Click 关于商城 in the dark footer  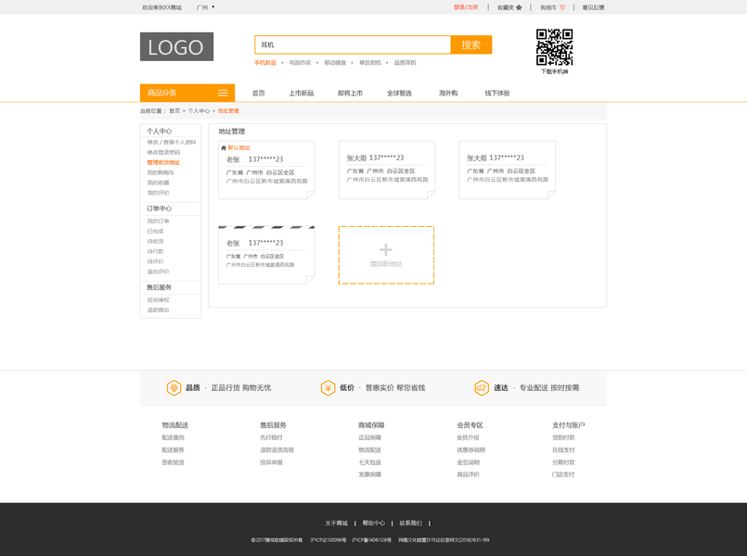[x=336, y=524]
